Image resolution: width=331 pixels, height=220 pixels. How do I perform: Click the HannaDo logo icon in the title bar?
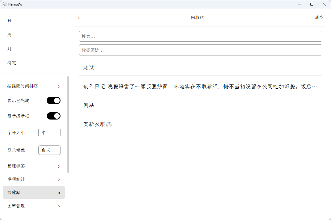click(x=5, y=4)
